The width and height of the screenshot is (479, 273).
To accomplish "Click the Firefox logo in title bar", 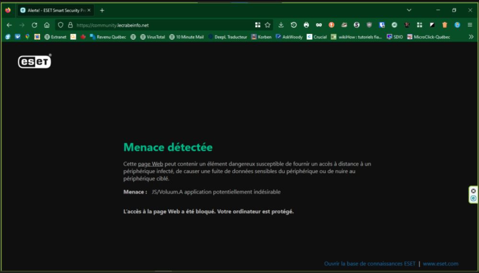I will click(8, 10).
